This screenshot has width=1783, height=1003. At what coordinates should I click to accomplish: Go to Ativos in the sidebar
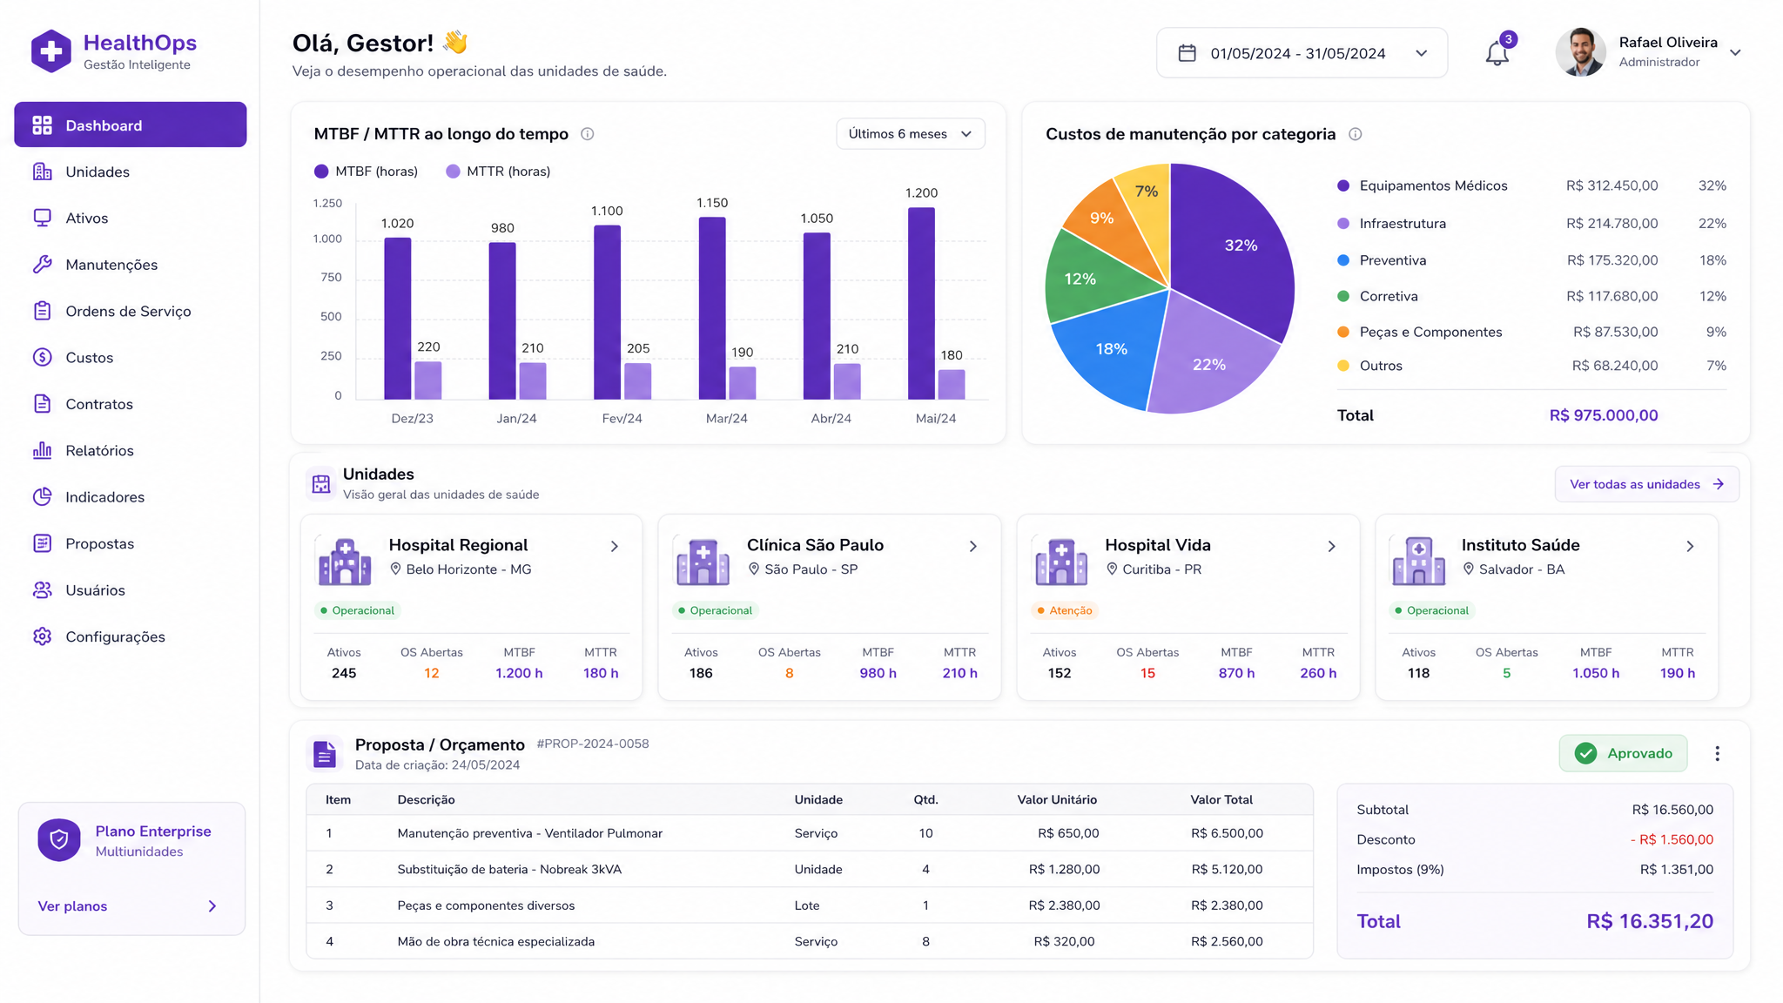coord(131,218)
